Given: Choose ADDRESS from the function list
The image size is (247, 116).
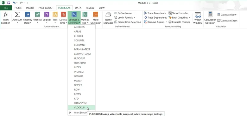Looking at the screenshot, I should pyautogui.click(x=81, y=27).
